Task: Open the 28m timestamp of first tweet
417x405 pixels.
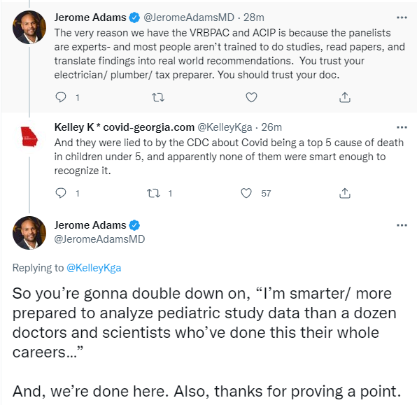Action: pyautogui.click(x=254, y=17)
